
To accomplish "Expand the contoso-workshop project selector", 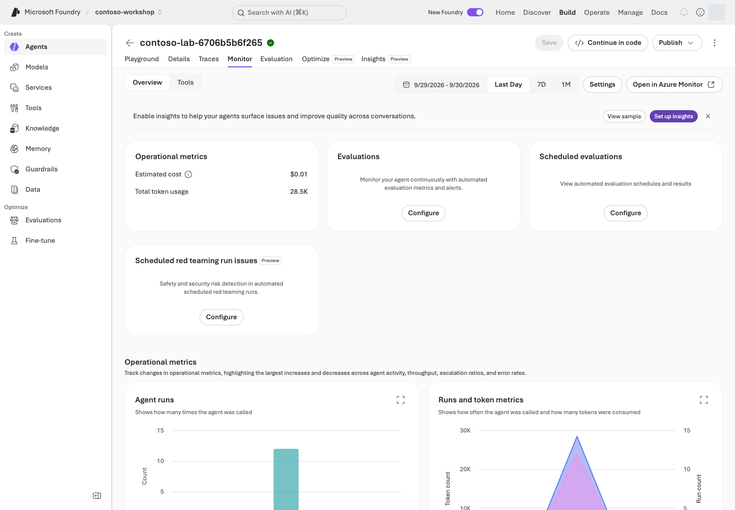I will 129,12.
